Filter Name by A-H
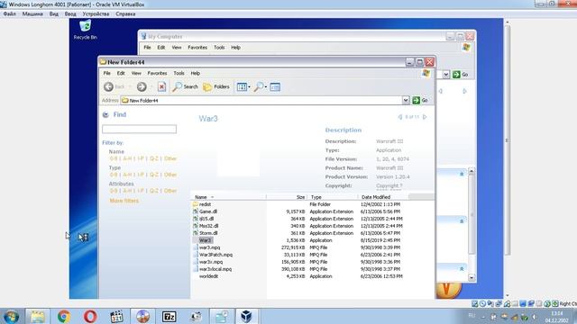 tap(127, 158)
